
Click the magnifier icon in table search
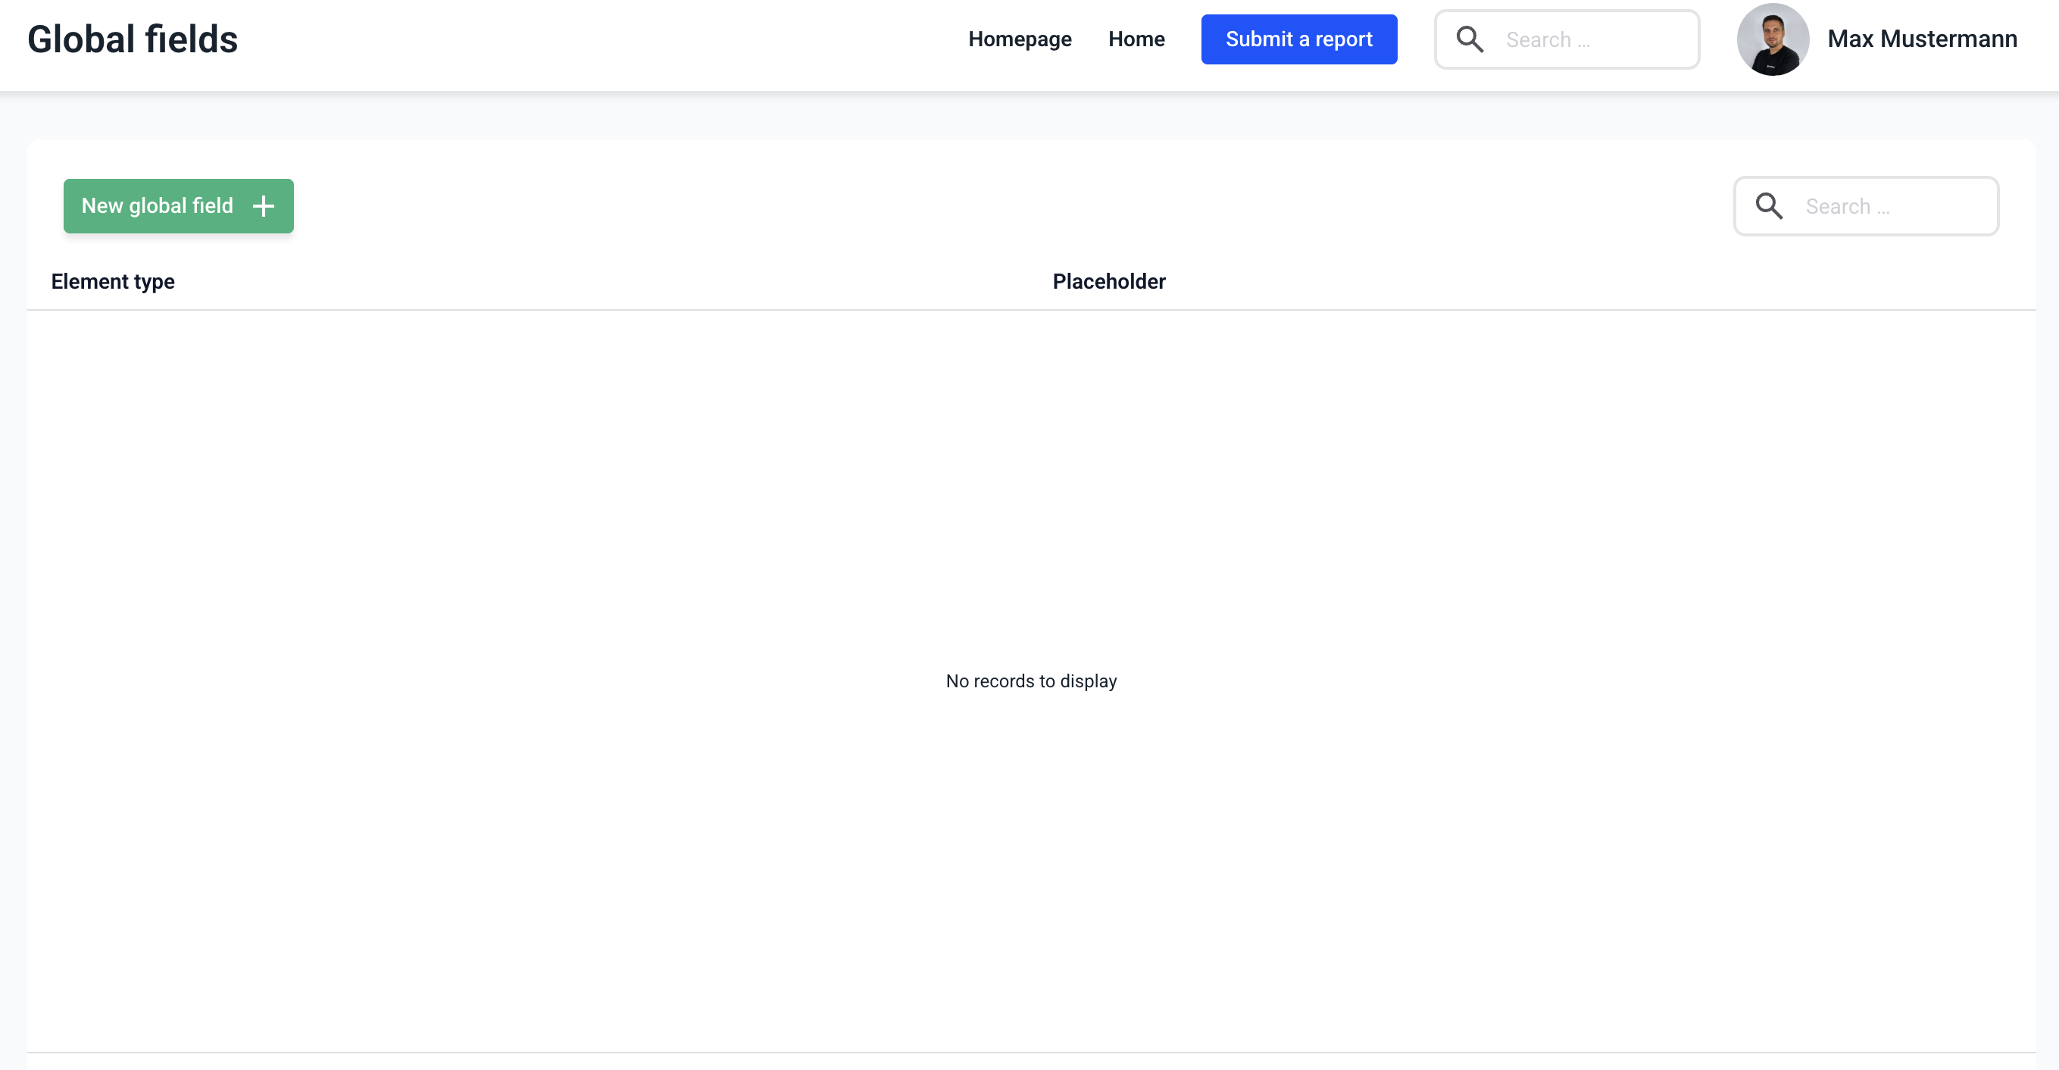(1769, 206)
